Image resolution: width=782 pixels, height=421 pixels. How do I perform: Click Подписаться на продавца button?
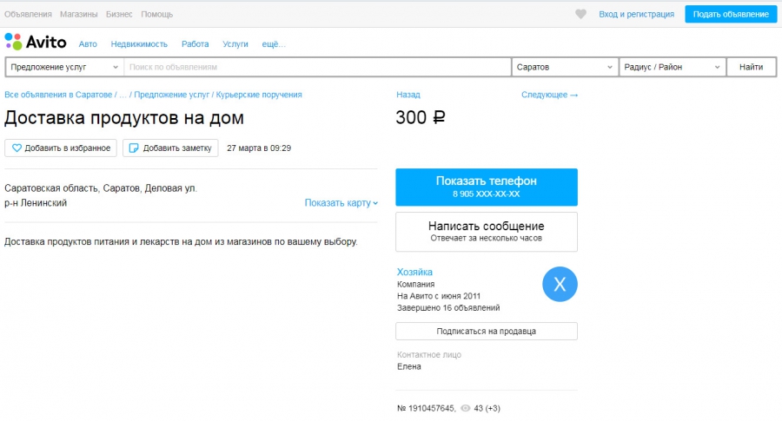tap(486, 331)
